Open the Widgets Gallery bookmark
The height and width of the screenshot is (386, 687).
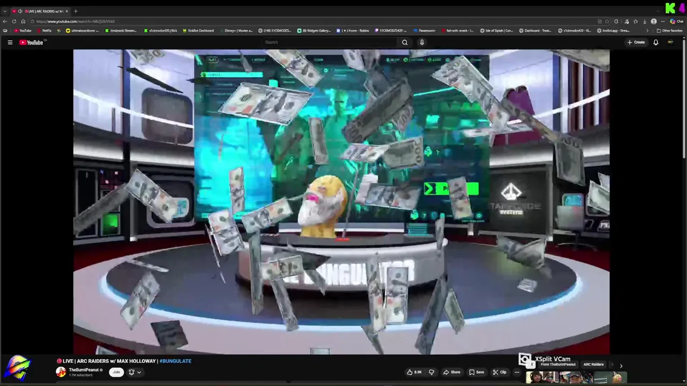coord(315,31)
